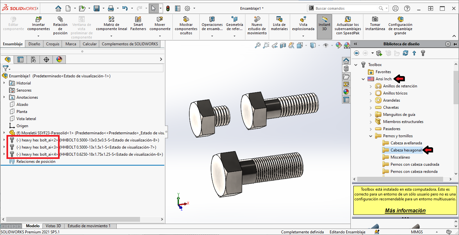Collapse the Ansi Inch folder
Image resolution: width=459 pixels, height=235 pixels.
tap(363, 79)
